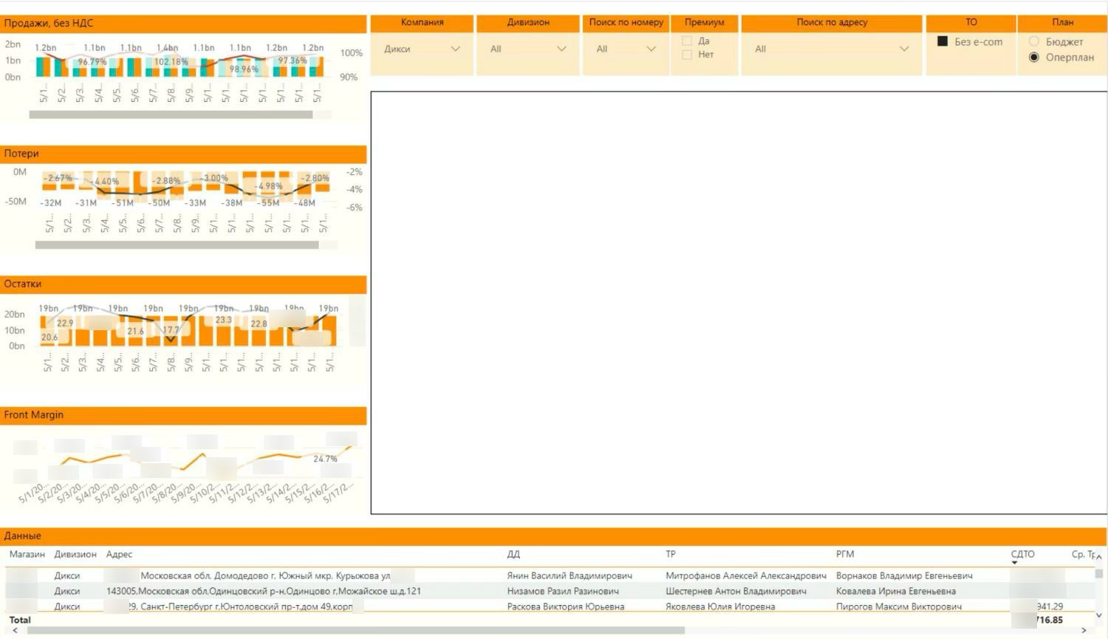Viewport: 1108px width, 639px height.
Task: Click the Низамов Разил Разинович cell
Action: 563,591
